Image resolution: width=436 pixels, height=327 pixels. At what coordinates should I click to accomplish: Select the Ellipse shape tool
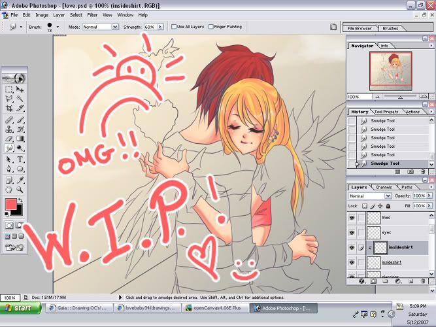[20, 169]
